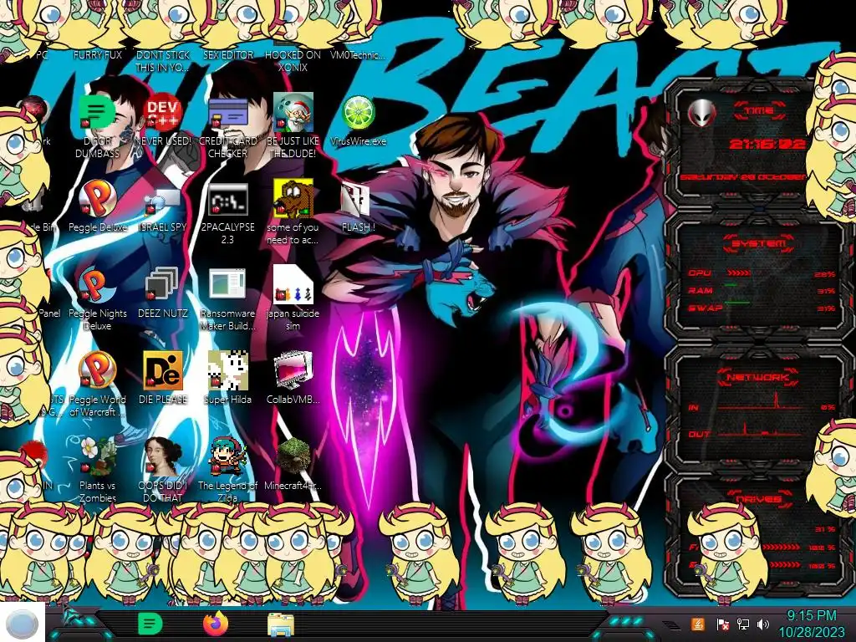Open File Explorer from the taskbar

281,624
